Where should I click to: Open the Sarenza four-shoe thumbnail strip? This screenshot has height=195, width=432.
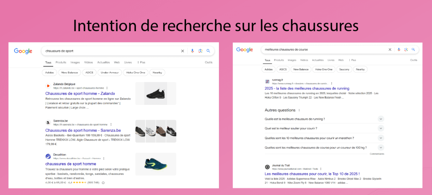(x=156, y=131)
